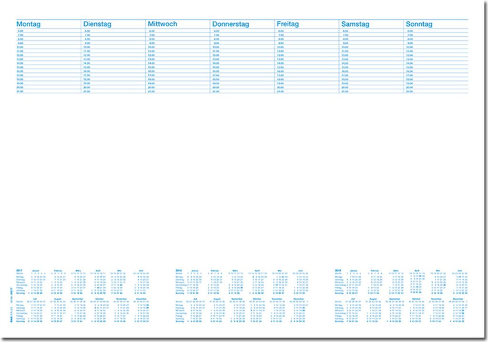This screenshot has width=488, height=342.
Task: Click the 2019 year label
Action: [x=339, y=270]
